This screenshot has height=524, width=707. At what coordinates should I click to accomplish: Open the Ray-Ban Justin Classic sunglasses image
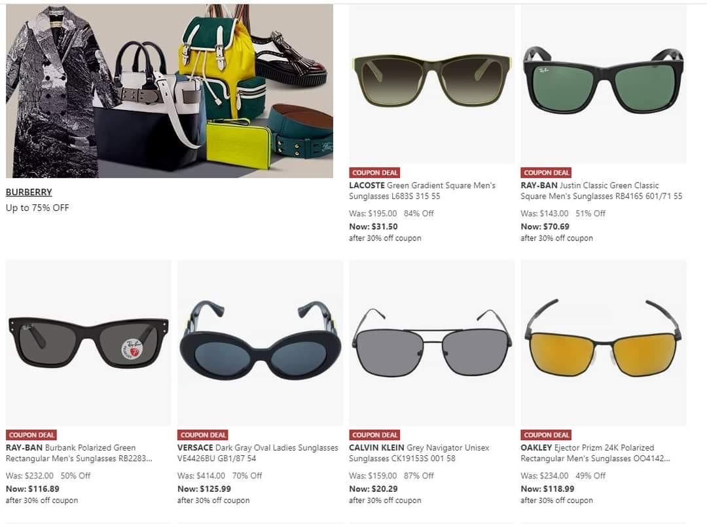pos(604,84)
